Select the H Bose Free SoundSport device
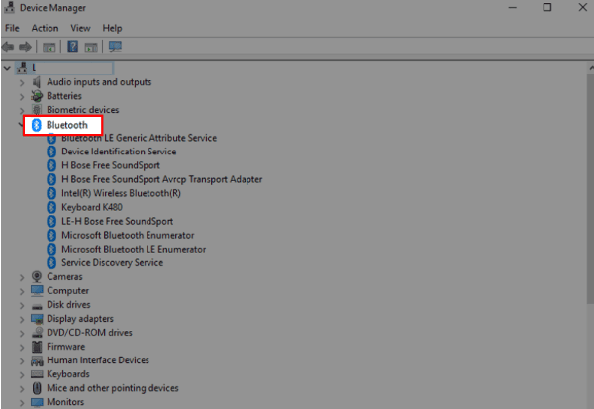594x409 pixels. coord(111,165)
